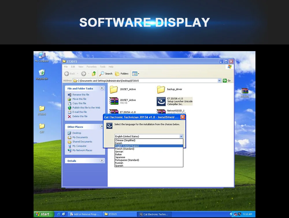The image size is (289, 218).
Task: Open the Edit menu
Action: [73, 67]
